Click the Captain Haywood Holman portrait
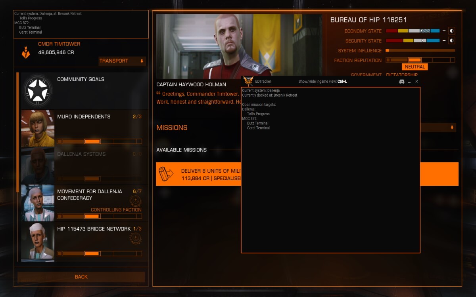Image resolution: width=476 pixels, height=297 pixels. point(239,46)
